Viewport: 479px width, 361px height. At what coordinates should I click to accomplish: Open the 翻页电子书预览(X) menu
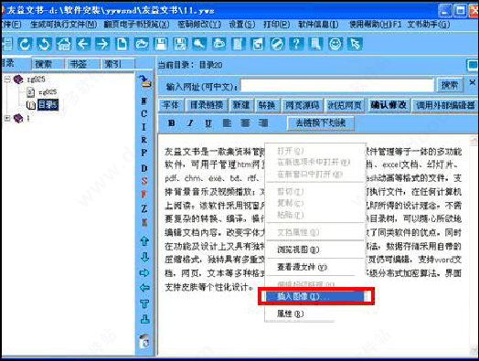pyautogui.click(x=136, y=25)
